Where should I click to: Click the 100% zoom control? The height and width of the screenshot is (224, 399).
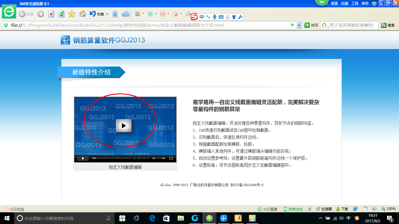(388, 209)
